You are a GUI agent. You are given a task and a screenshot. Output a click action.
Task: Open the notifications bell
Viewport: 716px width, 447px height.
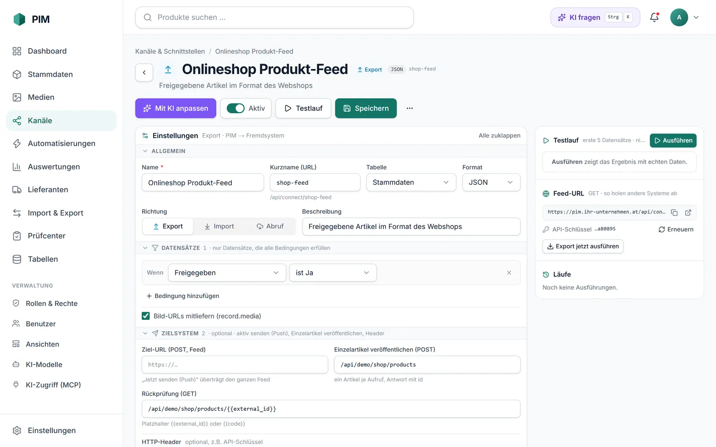[654, 17]
